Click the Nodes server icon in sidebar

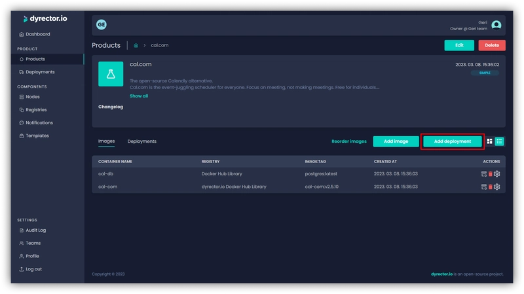(22, 97)
